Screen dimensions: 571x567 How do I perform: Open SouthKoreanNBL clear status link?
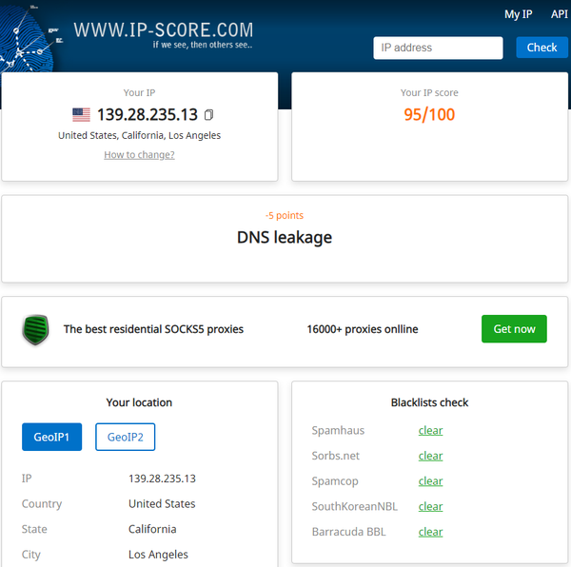pos(430,506)
